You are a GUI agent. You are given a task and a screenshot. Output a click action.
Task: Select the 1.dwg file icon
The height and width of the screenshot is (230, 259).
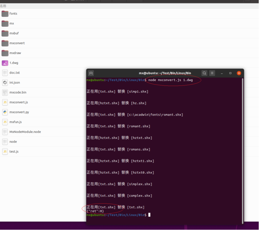[x=5, y=63]
